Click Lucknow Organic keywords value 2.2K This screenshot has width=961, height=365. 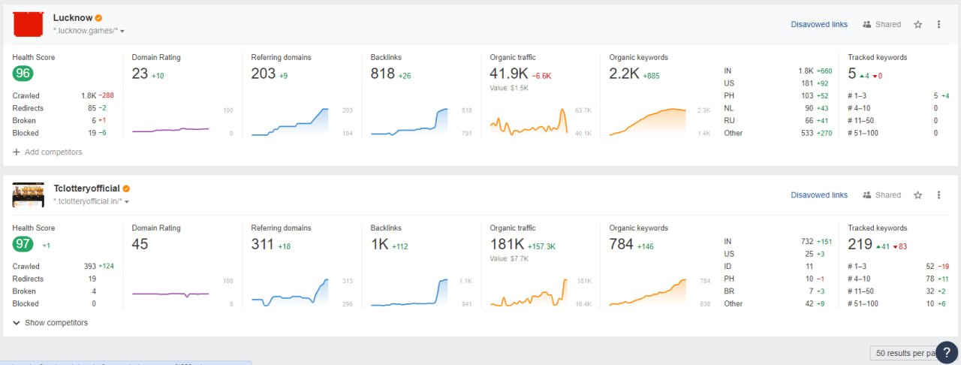625,74
